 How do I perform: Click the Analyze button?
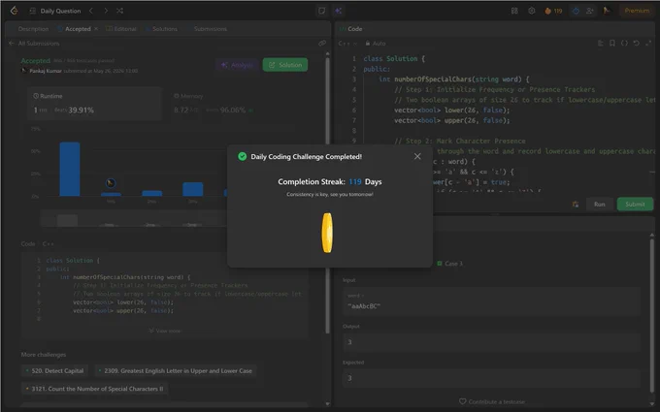click(238, 65)
